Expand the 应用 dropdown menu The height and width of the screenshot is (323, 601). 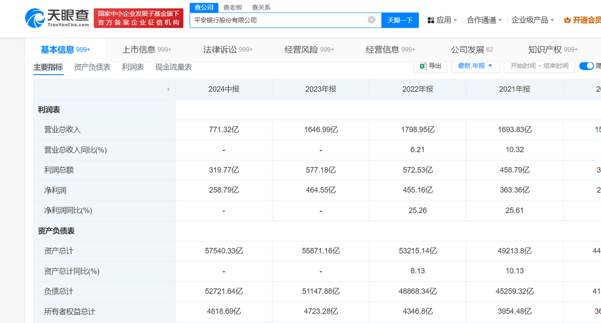pyautogui.click(x=447, y=20)
